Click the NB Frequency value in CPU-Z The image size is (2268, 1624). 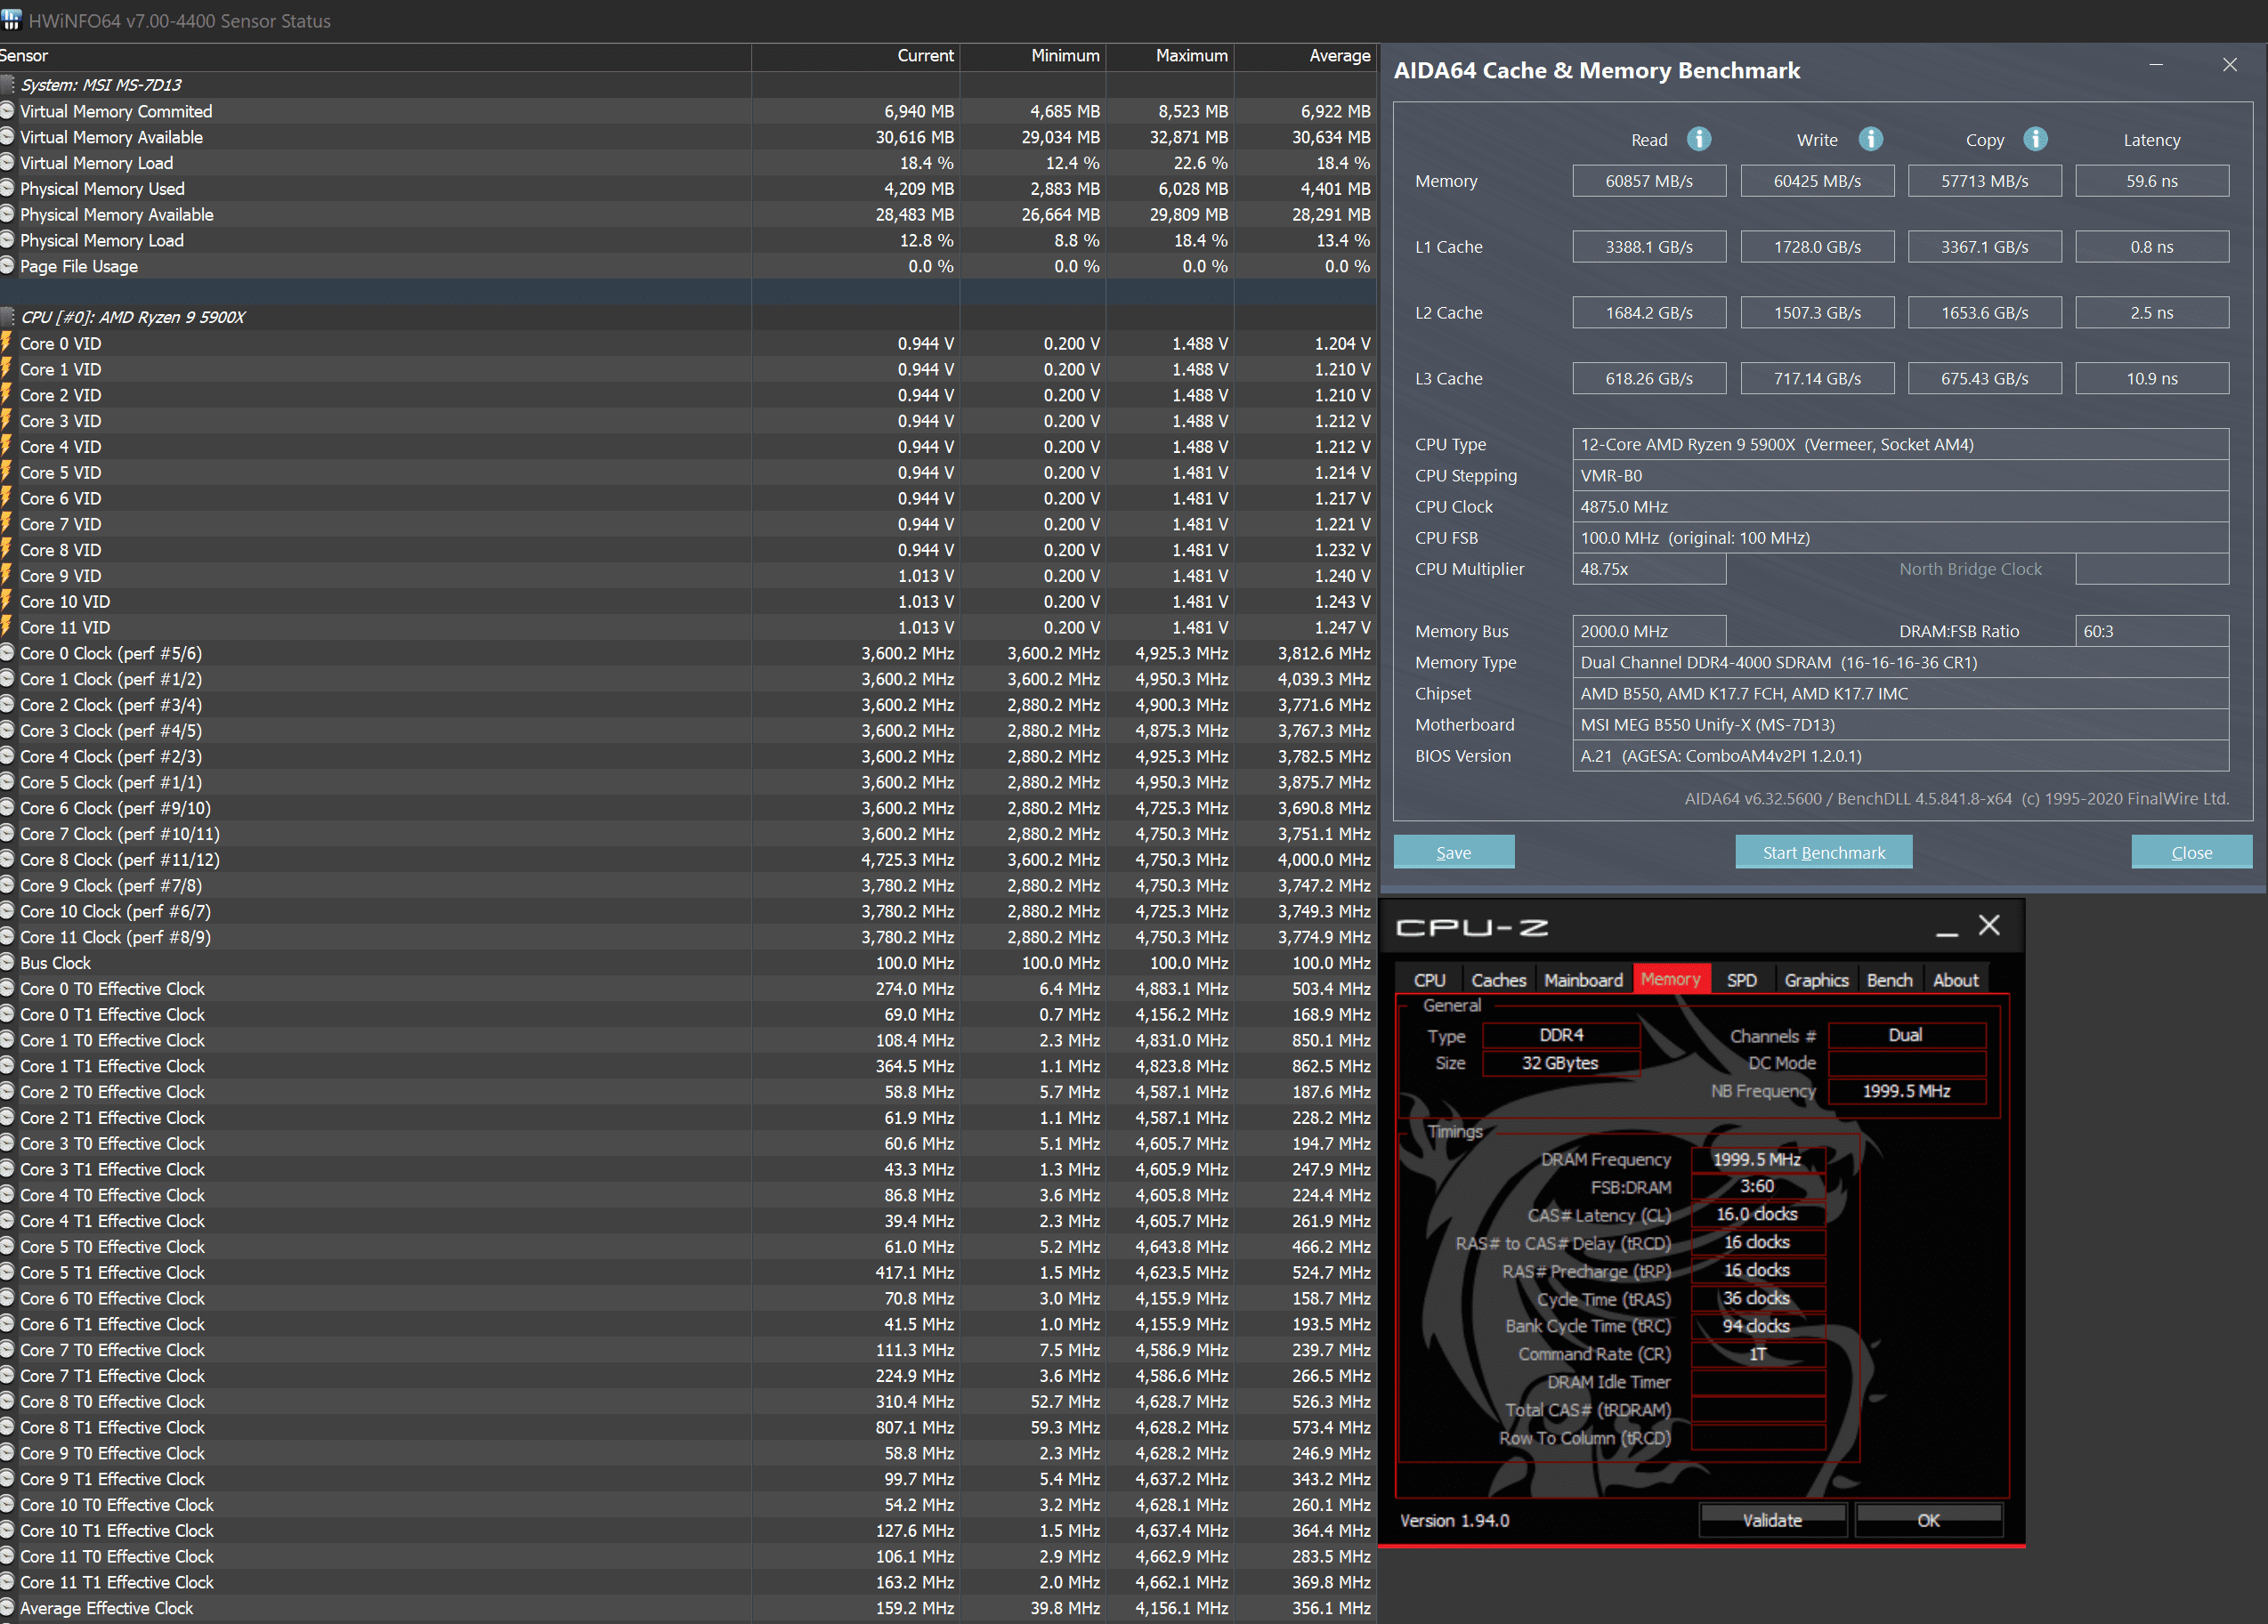tap(1906, 1091)
